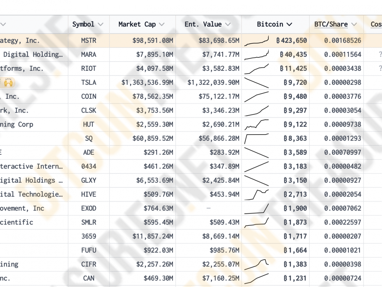The width and height of the screenshot is (382, 287).
Task: Toggle sort direction on the Bitcoin column
Action: 289,24
